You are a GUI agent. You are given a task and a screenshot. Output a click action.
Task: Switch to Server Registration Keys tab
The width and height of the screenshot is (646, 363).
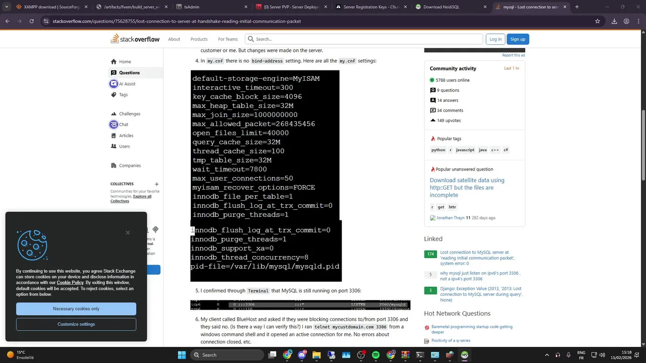371,7
